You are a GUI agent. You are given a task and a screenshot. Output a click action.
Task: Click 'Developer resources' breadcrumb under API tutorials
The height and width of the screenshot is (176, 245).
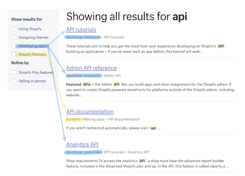click(83, 37)
